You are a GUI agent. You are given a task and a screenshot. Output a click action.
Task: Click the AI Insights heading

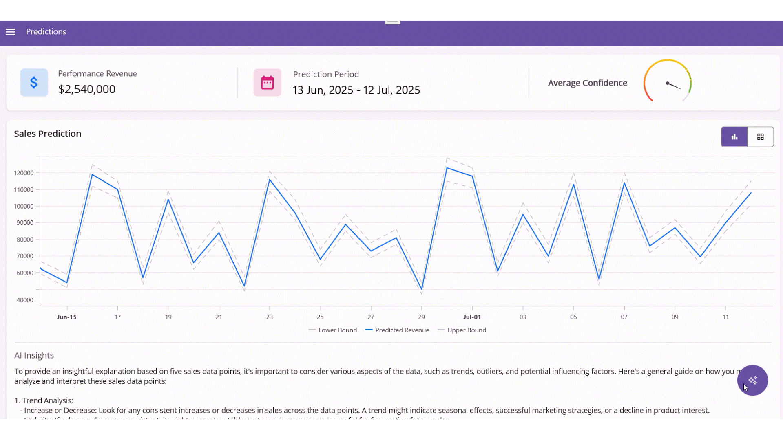tap(34, 355)
